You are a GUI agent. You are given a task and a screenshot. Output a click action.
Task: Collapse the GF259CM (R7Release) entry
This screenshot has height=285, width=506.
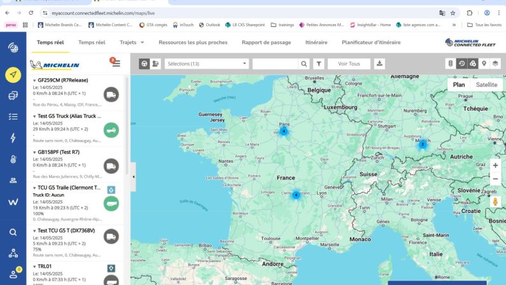click(x=34, y=81)
